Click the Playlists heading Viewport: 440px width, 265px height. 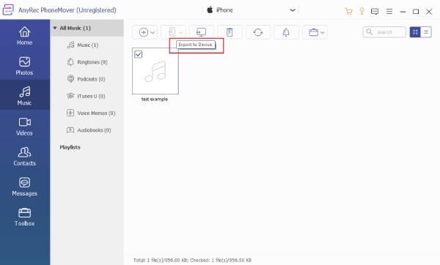[x=70, y=147]
